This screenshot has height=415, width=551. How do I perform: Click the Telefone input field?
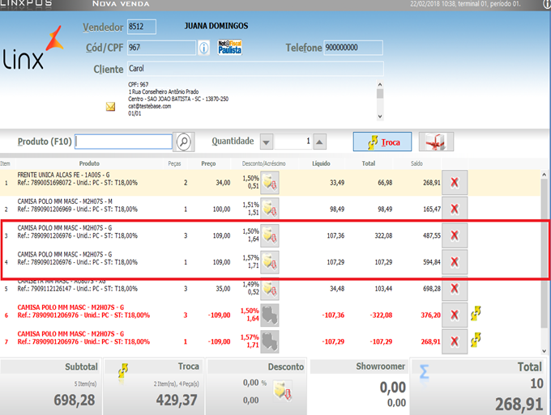point(353,48)
